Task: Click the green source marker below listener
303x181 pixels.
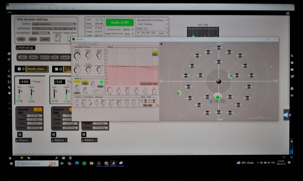Action: pos(217,97)
